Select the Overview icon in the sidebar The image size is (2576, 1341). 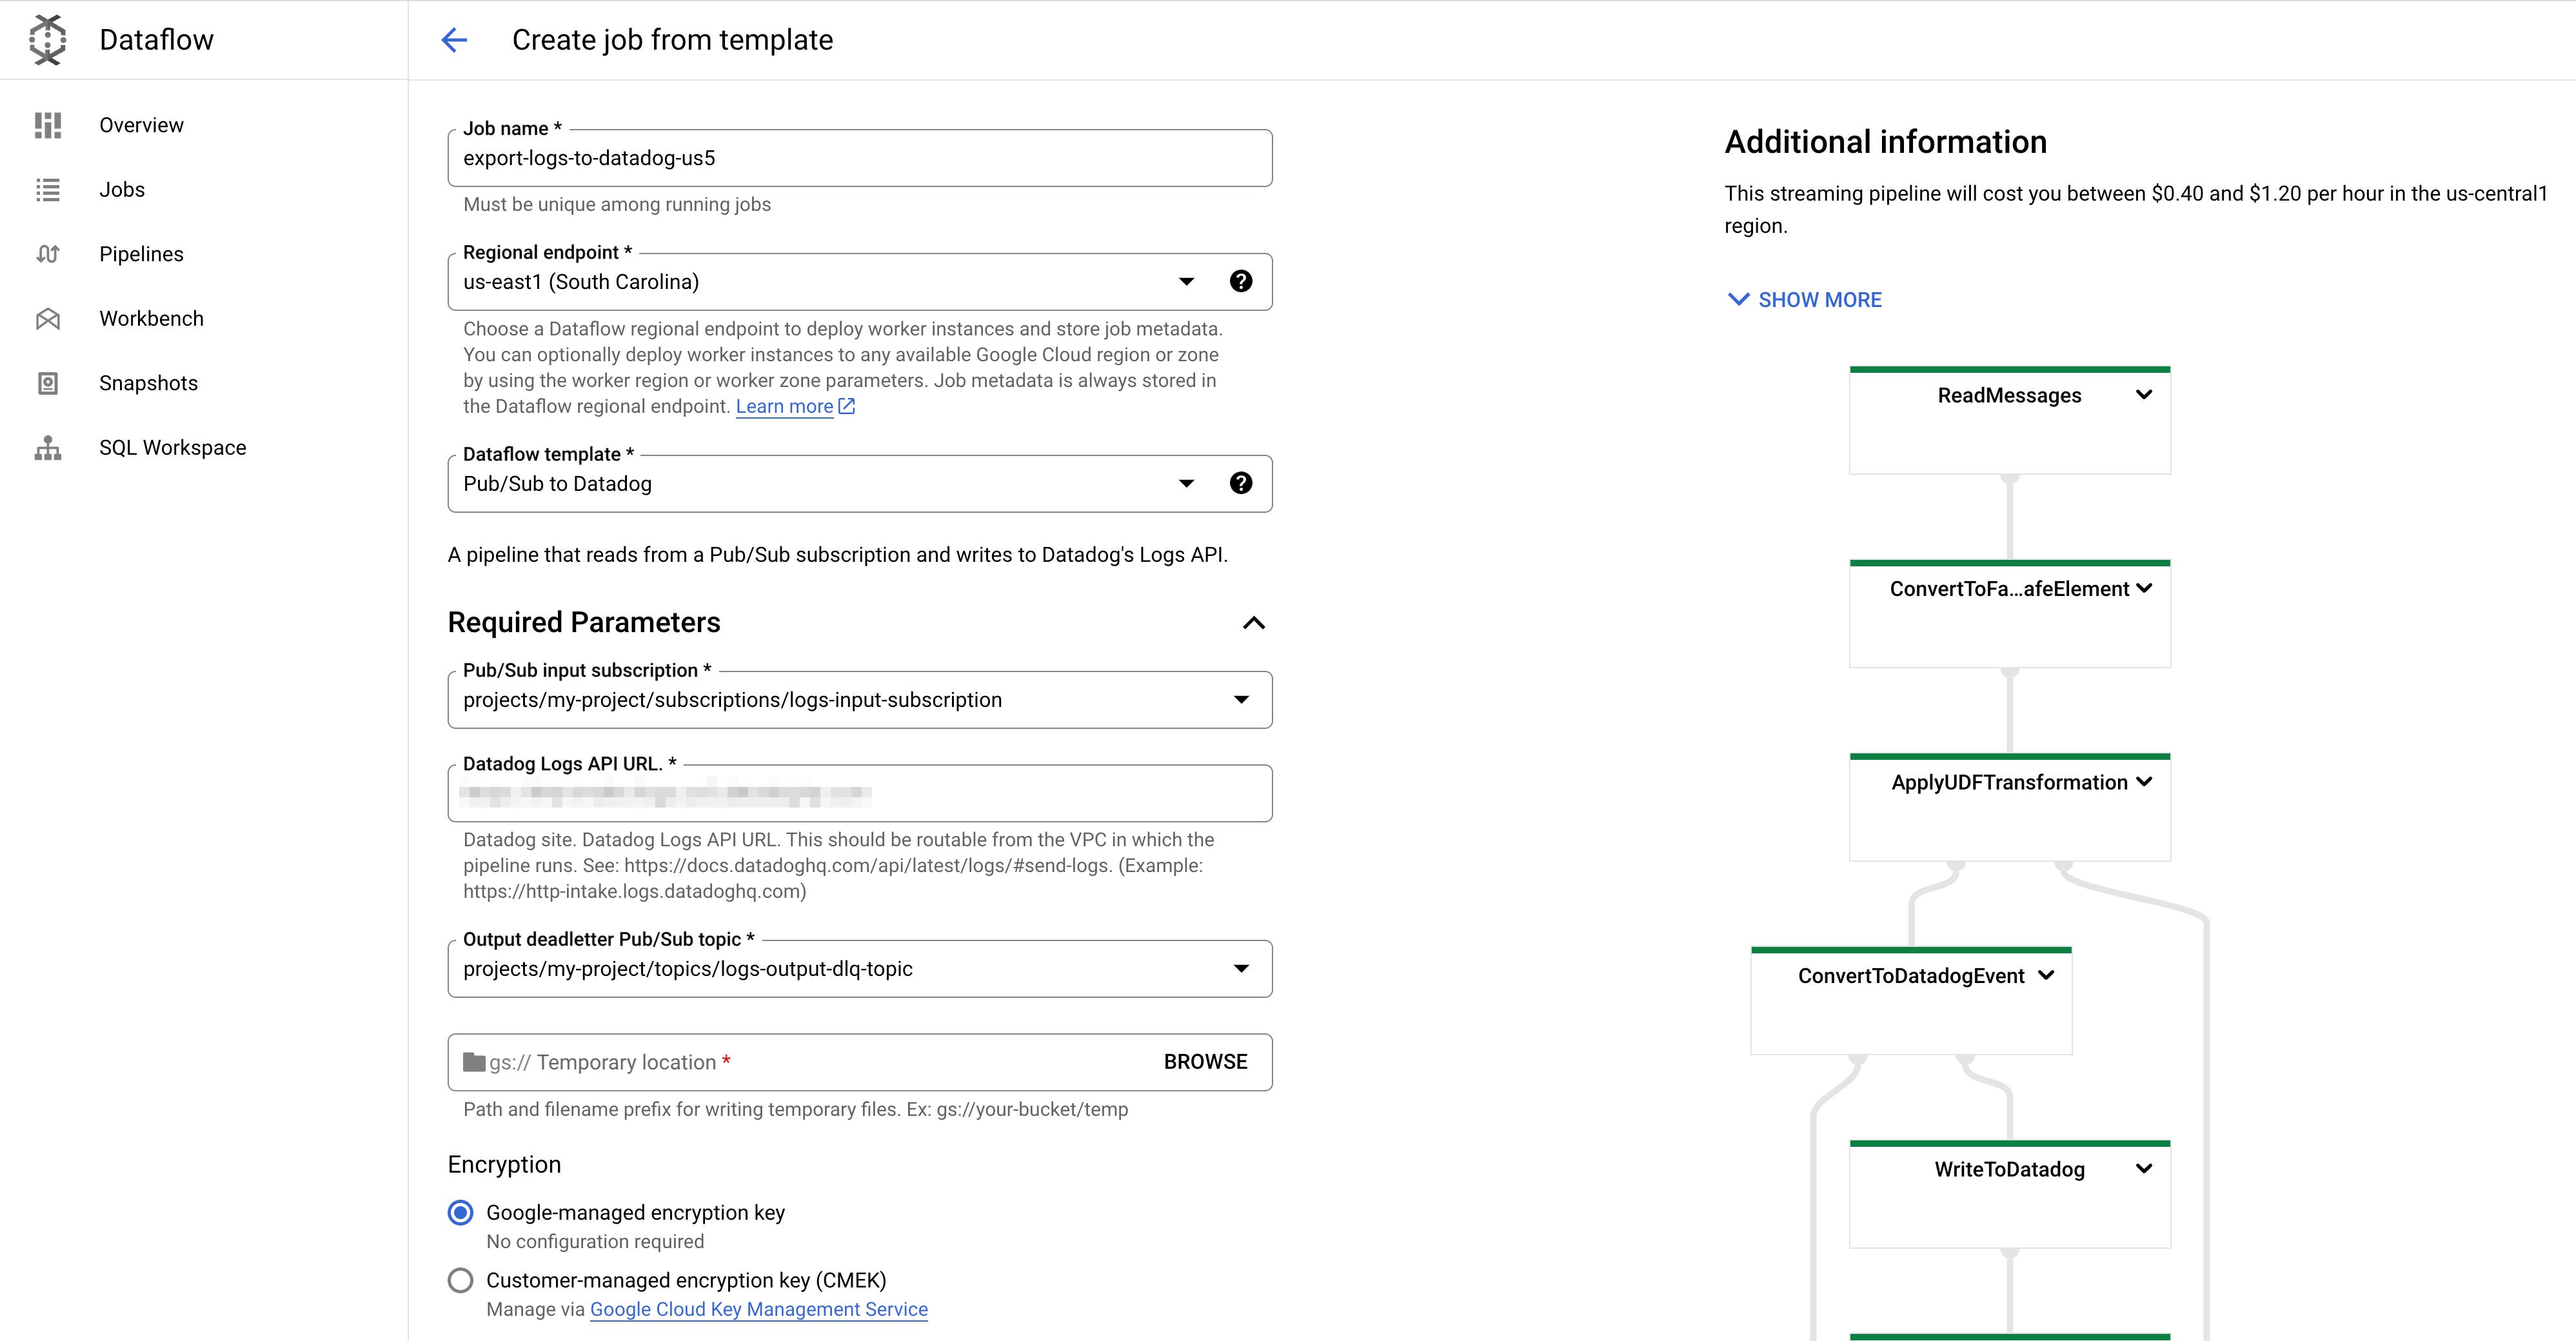coord(48,124)
